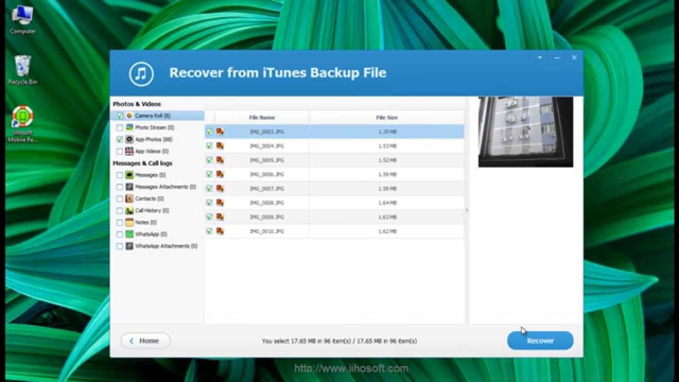Click the file icon beside IMG_0008.JPG
Viewport: 679px width, 382px height.
tap(220, 203)
